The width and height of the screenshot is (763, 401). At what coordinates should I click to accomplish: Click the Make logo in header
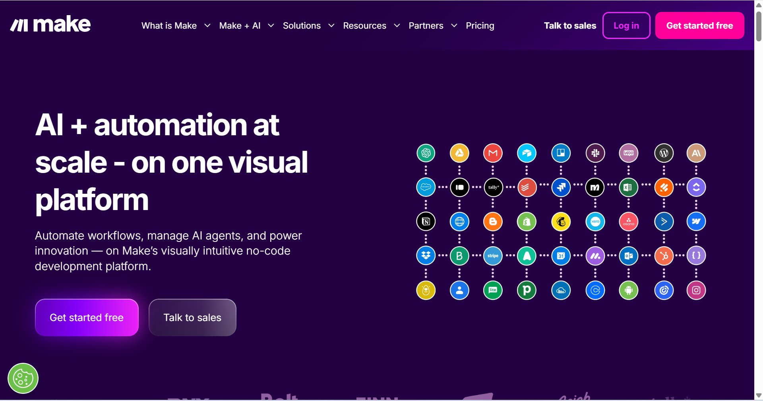tap(50, 25)
